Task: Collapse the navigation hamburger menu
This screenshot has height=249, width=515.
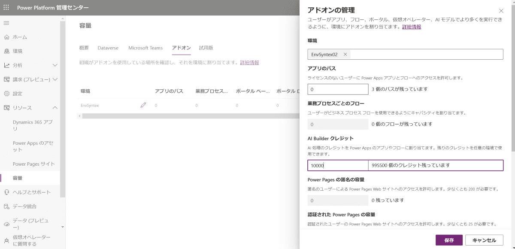Action: [6, 23]
